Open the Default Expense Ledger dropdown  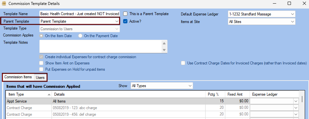[x=293, y=14]
